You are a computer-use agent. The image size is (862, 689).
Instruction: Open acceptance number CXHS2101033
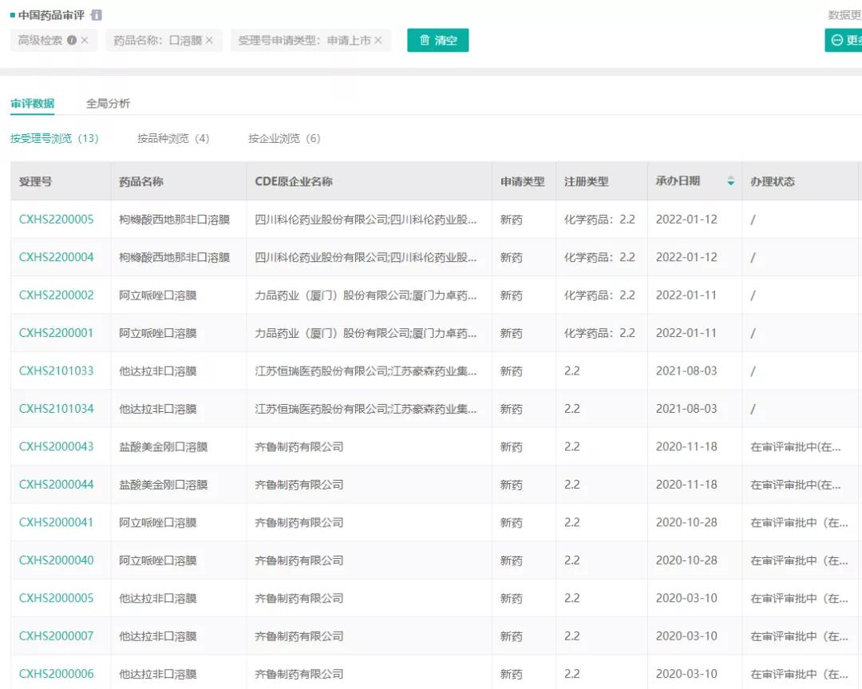click(56, 370)
